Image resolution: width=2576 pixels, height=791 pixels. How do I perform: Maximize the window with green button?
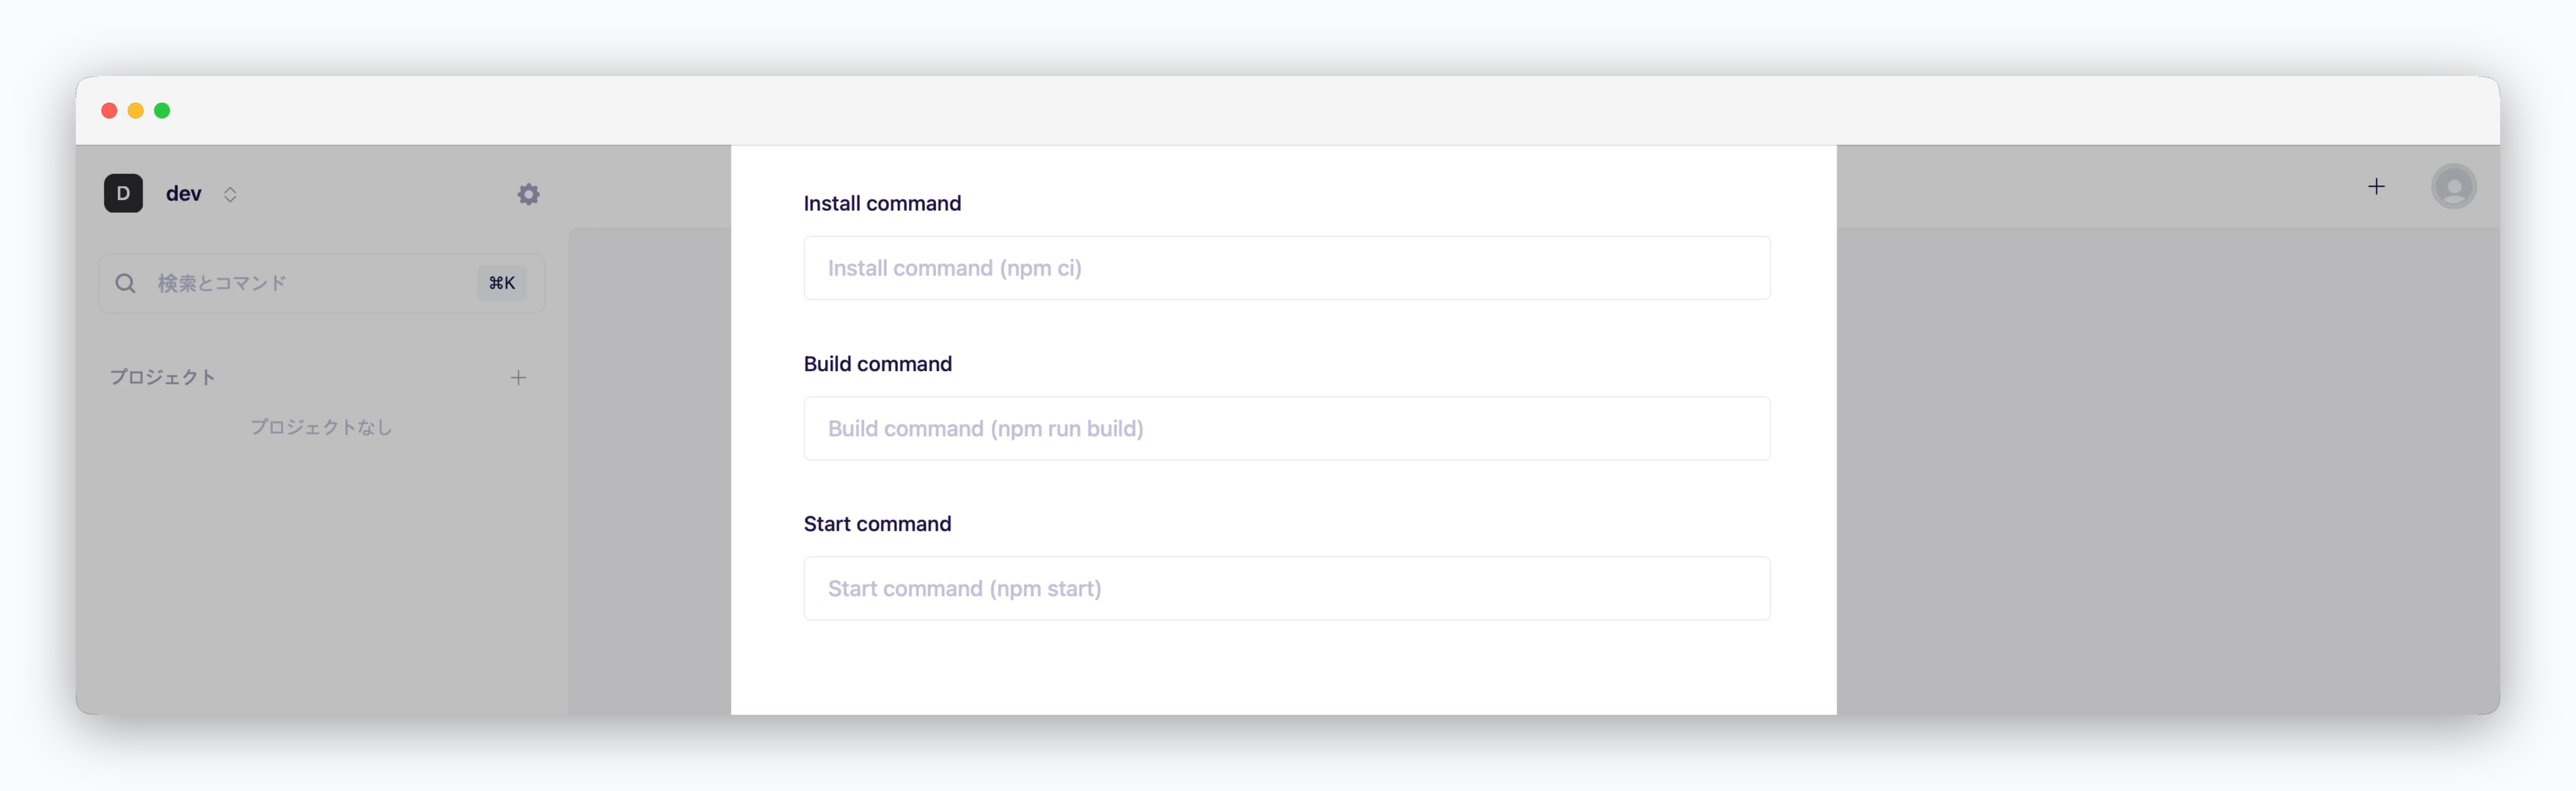coord(162,110)
